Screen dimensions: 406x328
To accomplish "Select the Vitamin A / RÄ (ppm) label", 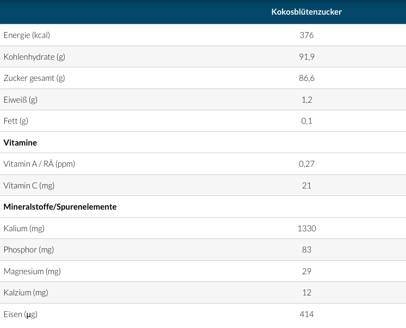I will coord(39,164).
